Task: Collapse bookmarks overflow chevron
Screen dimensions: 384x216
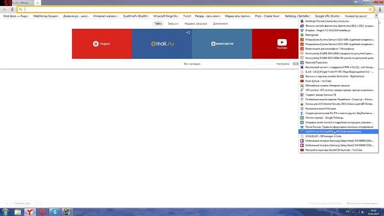Action: coord(376,16)
